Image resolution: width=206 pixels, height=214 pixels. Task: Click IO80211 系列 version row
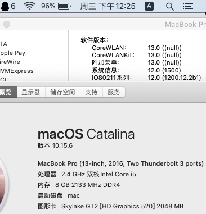pos(146,78)
